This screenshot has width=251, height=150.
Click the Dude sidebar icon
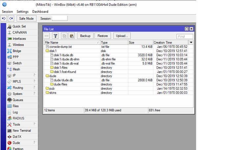click(10, 143)
